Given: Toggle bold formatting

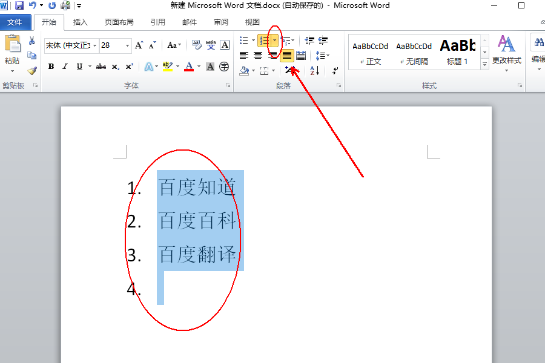Looking at the screenshot, I should click(51, 67).
